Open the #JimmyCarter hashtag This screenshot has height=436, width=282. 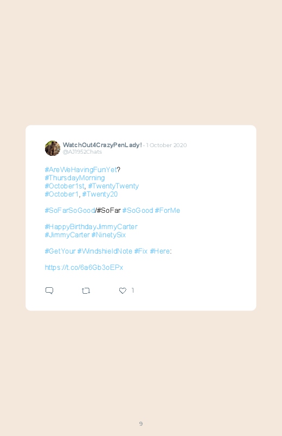[x=67, y=235]
